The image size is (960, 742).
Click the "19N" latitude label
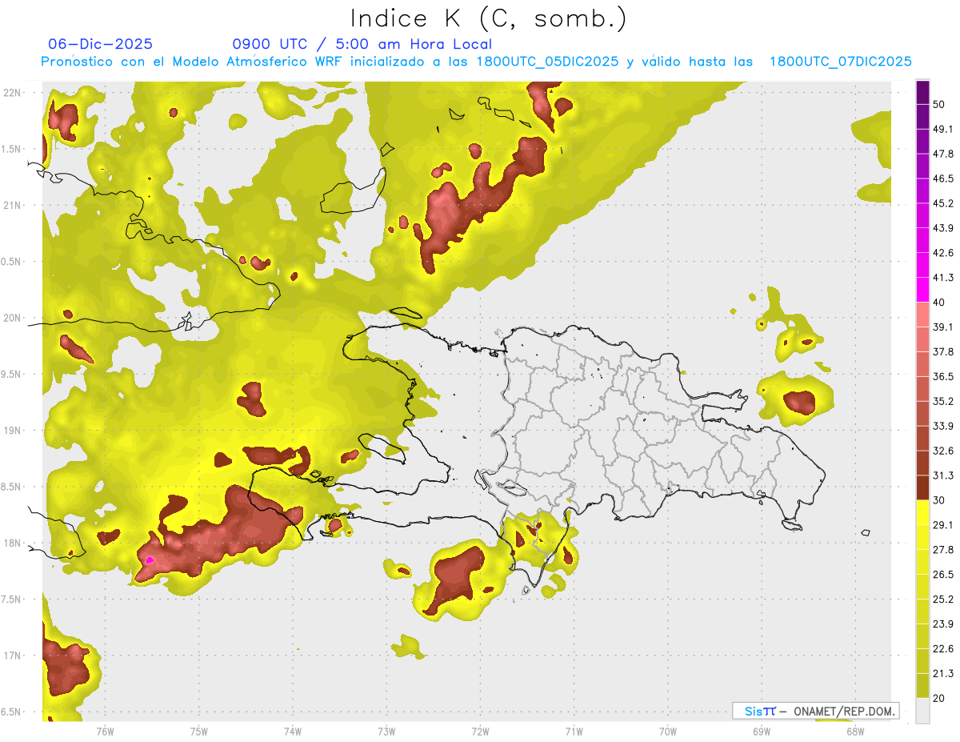click(12, 431)
